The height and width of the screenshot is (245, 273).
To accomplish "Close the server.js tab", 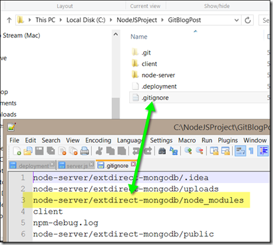I will (91, 164).
